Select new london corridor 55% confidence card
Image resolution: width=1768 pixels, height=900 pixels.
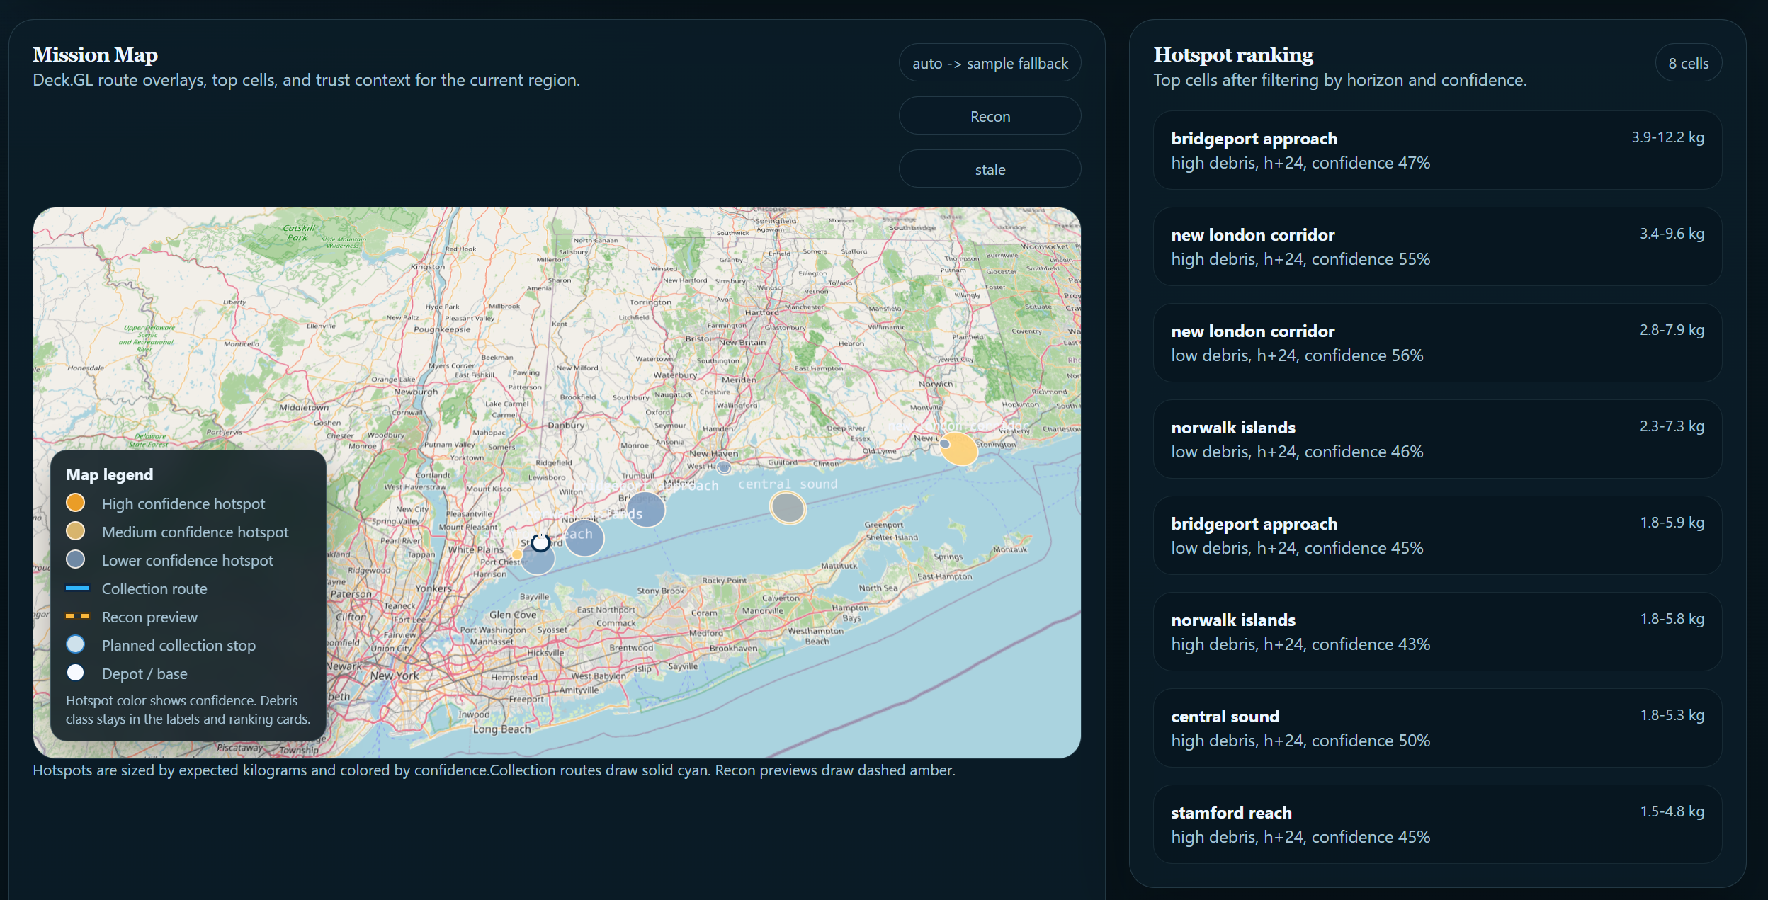[x=1436, y=246]
